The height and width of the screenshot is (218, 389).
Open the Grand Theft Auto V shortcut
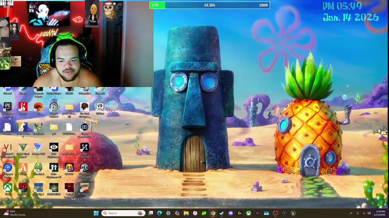[23, 150]
